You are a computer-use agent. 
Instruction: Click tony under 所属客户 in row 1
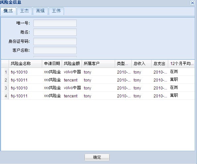point(88,72)
